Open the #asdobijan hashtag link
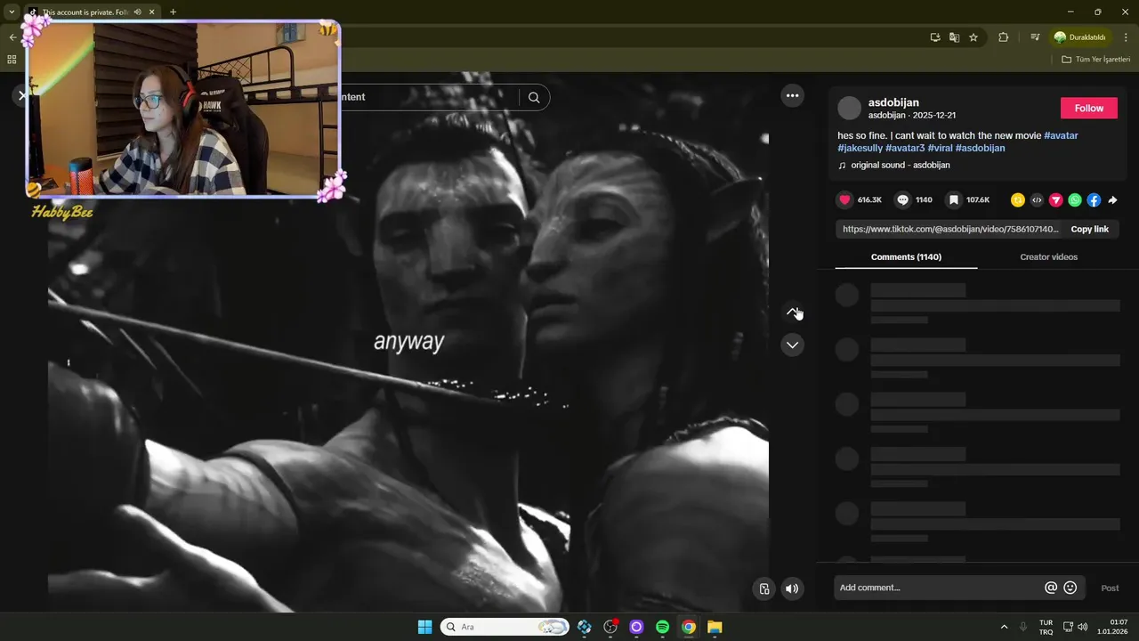1139x641 pixels. point(980,148)
